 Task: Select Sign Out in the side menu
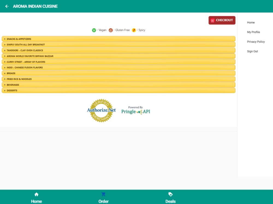(x=252, y=51)
